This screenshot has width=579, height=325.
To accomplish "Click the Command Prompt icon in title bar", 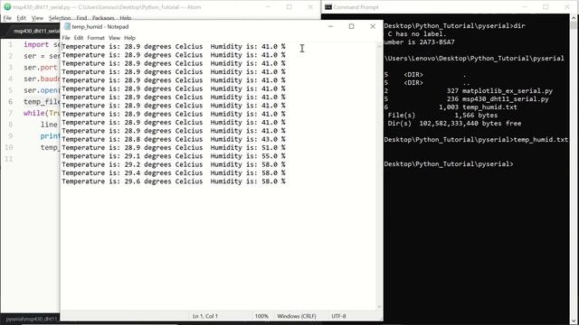I will point(327,6).
